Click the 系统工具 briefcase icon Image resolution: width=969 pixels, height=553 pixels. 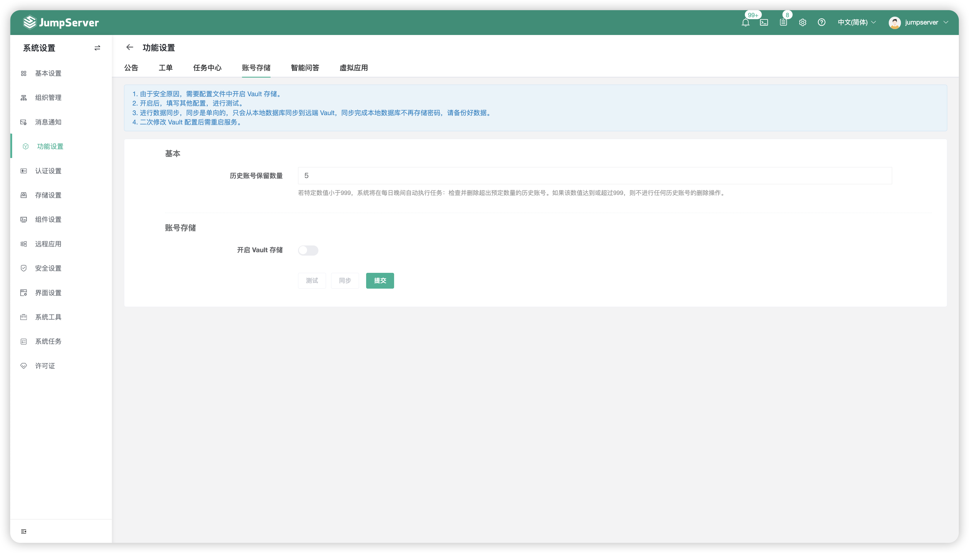23,317
